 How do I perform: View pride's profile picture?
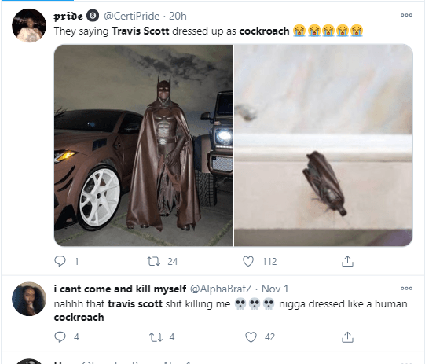point(29,25)
